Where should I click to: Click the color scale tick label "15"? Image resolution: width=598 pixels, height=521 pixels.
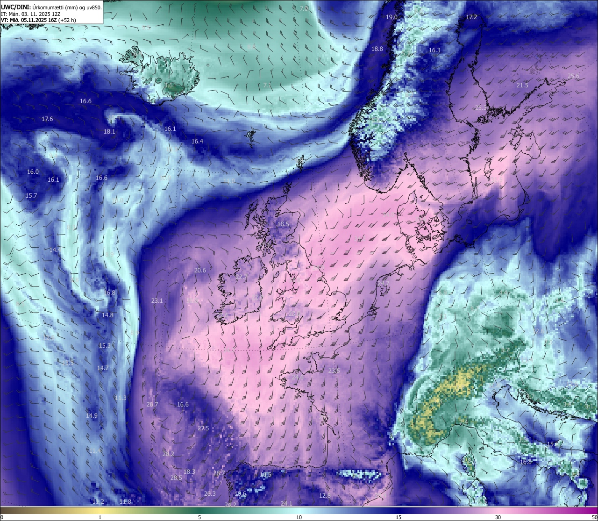[x=399, y=517]
